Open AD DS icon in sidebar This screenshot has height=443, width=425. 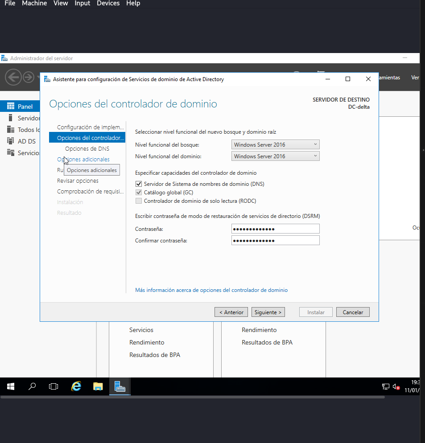tap(10, 141)
